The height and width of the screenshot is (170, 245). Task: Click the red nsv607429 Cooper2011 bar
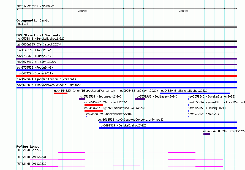[x=127, y=76]
